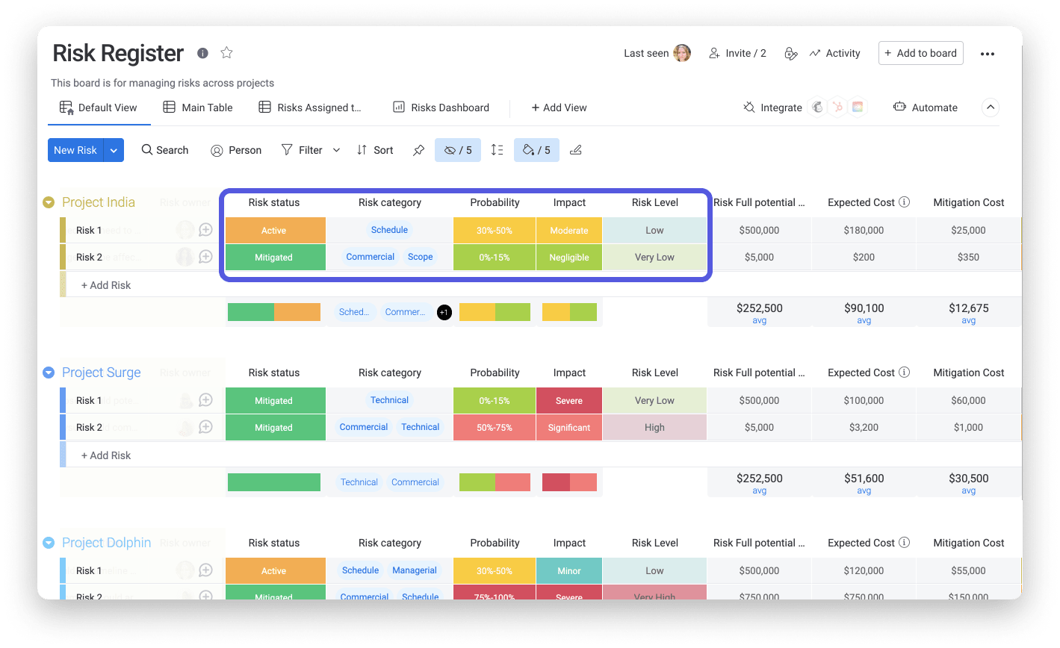Click the edit pencil icon in the toolbar

click(x=575, y=150)
